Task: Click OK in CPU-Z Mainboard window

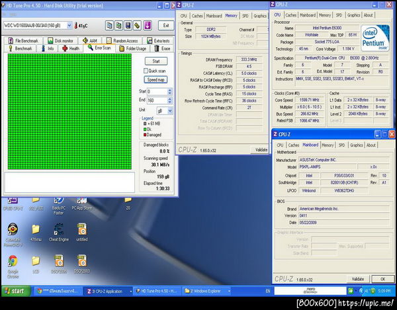Action: [382, 279]
